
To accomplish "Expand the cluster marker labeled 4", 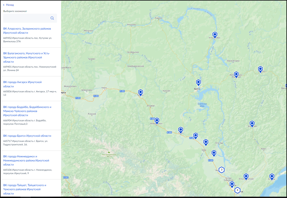I will (x=237, y=190).
